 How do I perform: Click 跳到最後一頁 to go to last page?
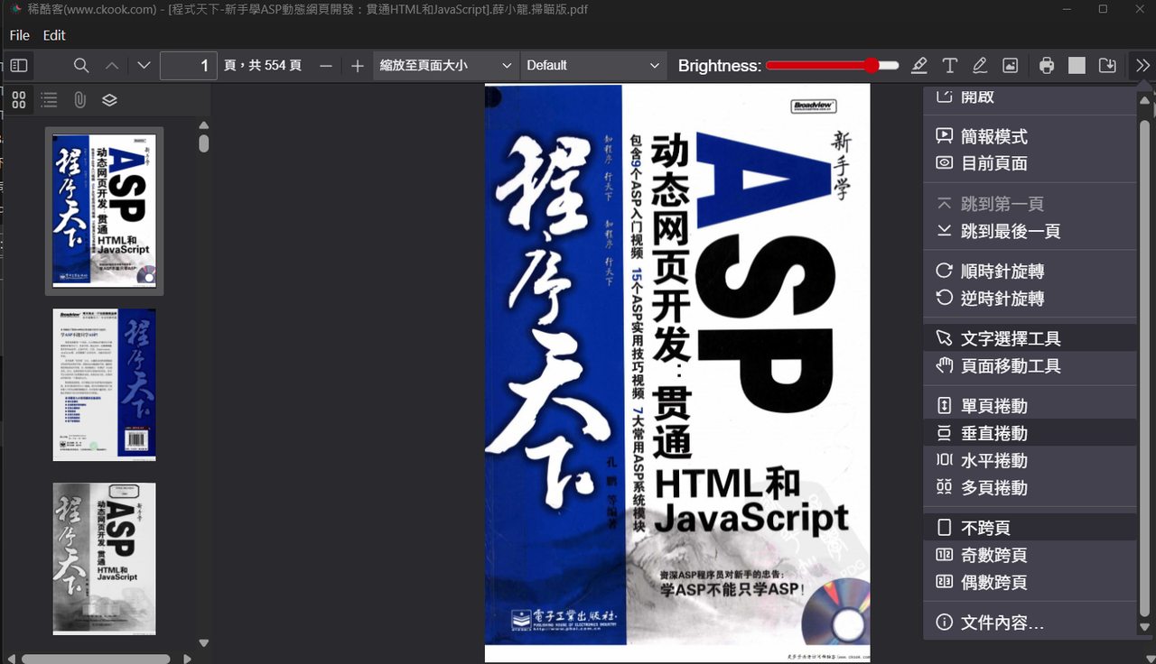coord(1010,232)
